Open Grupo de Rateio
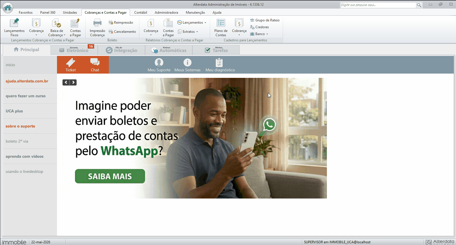Image resolution: width=456 pixels, height=245 pixels. [x=265, y=20]
